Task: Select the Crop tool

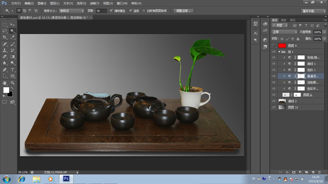Action: coord(5,37)
